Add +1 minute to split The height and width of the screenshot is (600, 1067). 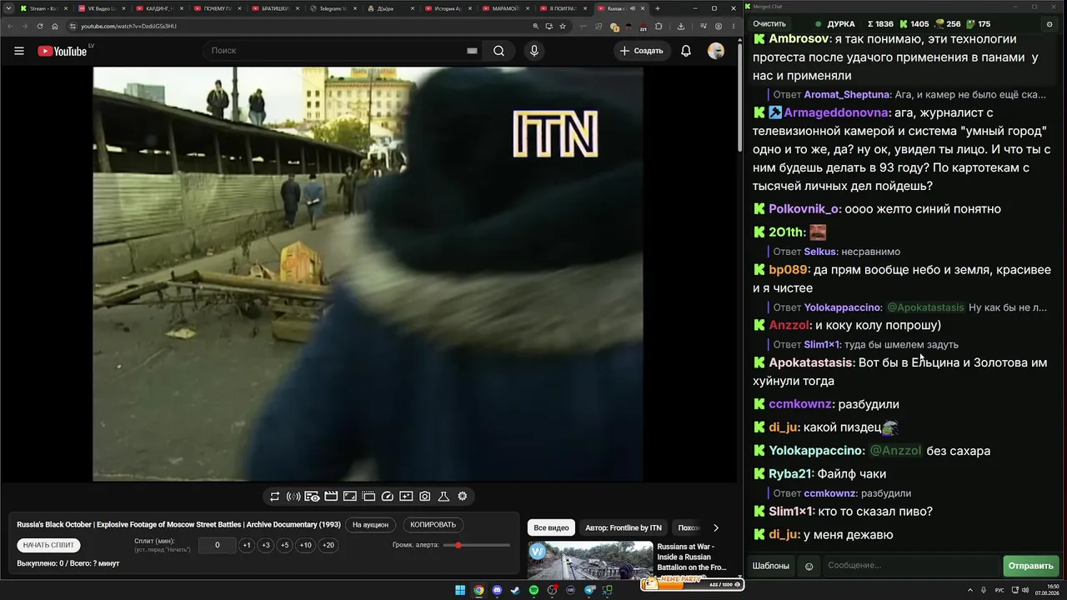click(247, 545)
